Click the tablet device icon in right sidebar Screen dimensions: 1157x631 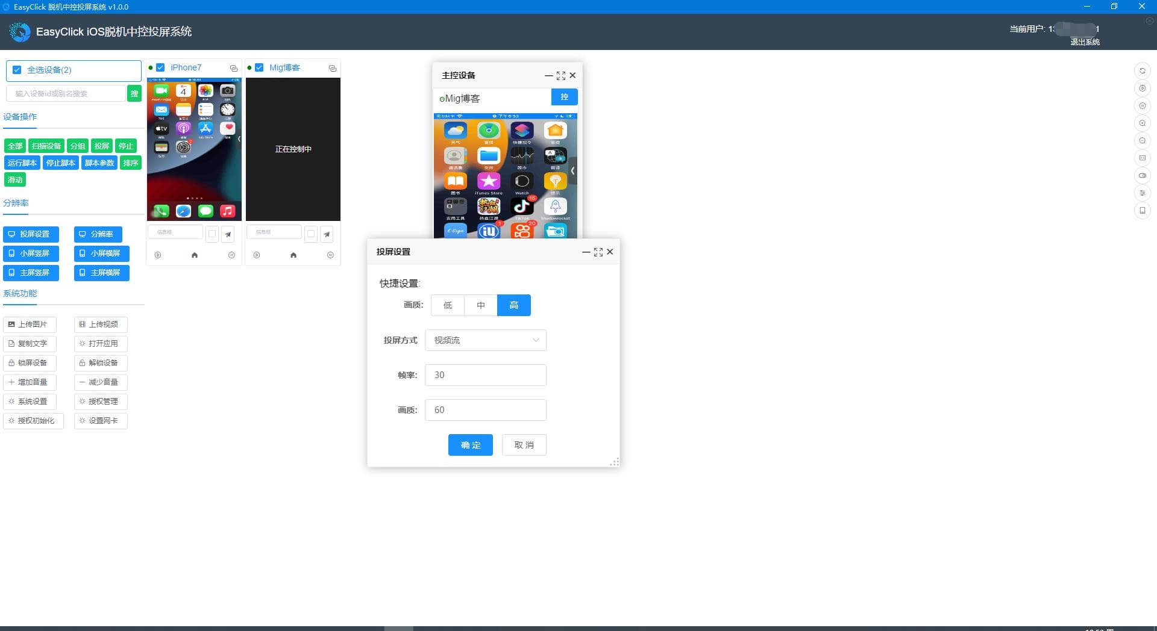pyautogui.click(x=1142, y=211)
